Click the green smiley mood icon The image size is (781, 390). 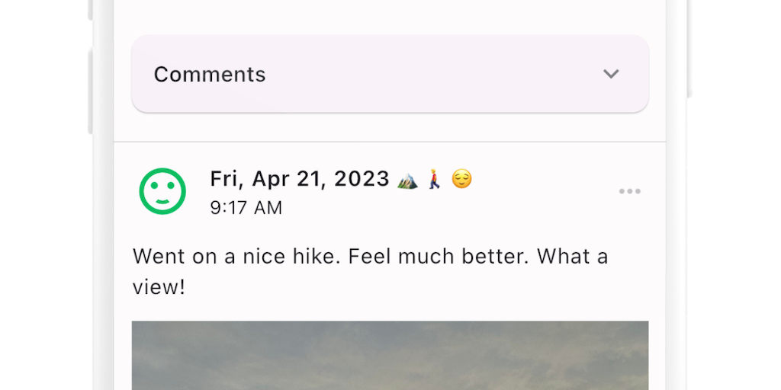[x=162, y=191]
